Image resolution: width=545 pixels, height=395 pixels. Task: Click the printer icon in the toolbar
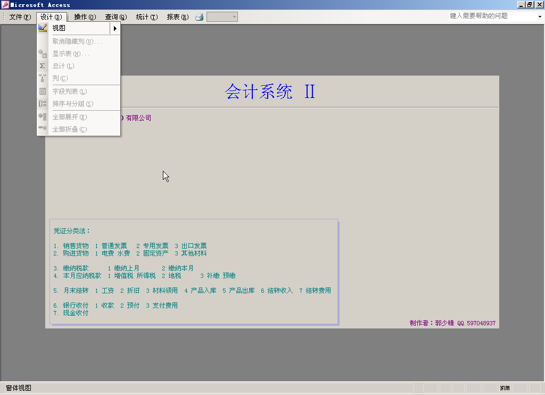[x=200, y=17]
